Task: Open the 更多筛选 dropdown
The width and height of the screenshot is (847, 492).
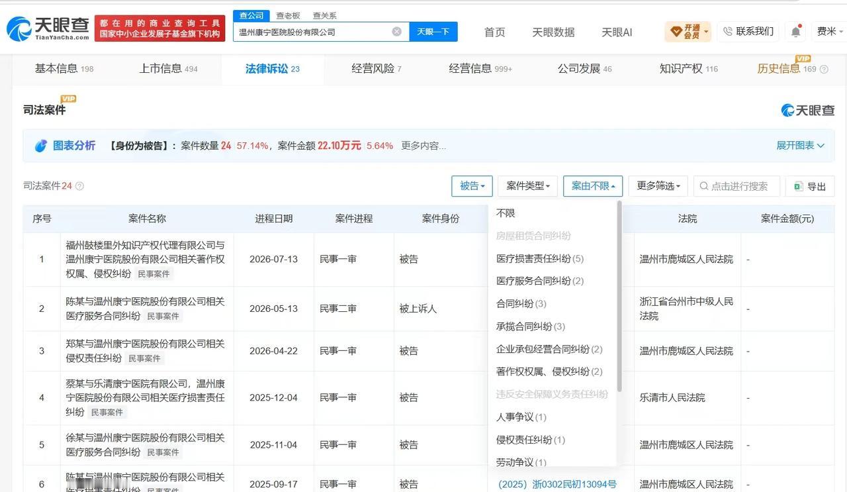Action: pyautogui.click(x=658, y=186)
